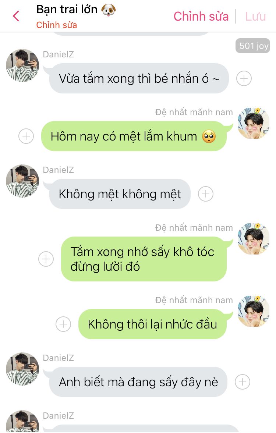Tap plus icon beside "Anh biết mà" message
The width and height of the screenshot is (276, 433).
(x=243, y=382)
